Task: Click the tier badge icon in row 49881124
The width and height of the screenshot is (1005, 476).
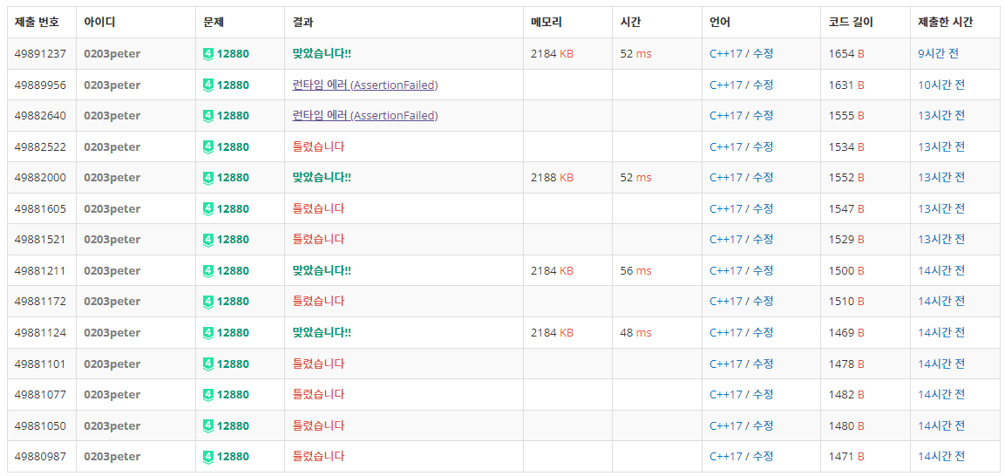Action: click(x=207, y=333)
